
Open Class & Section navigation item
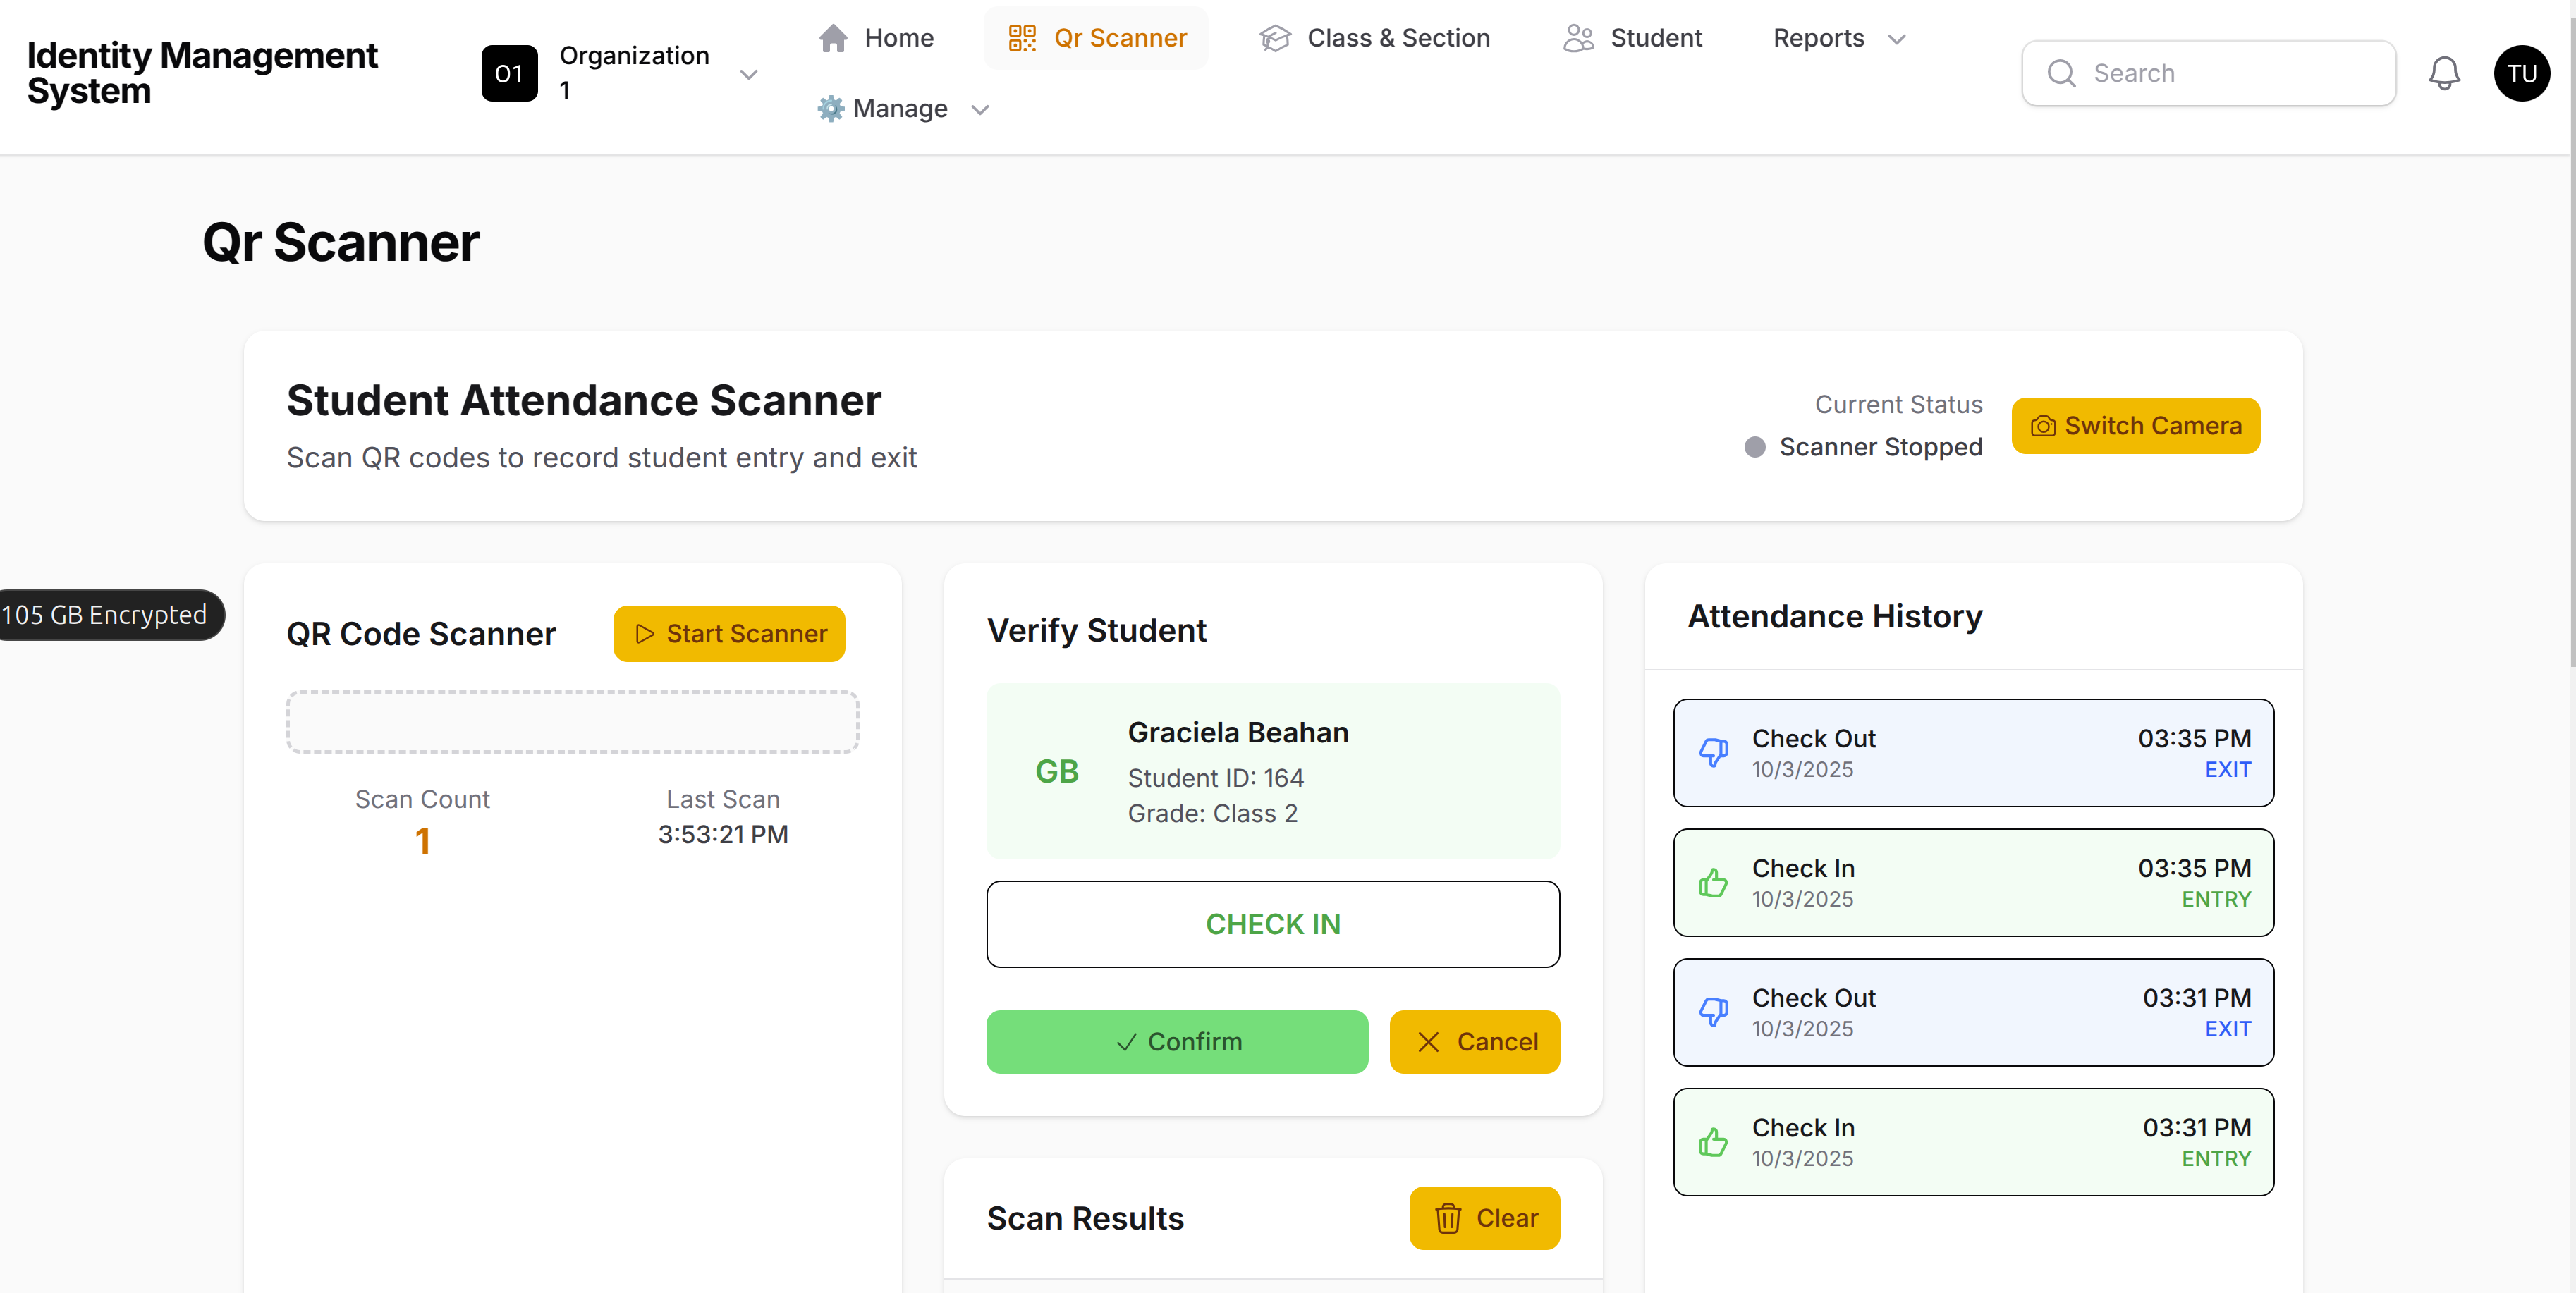[x=1397, y=38]
